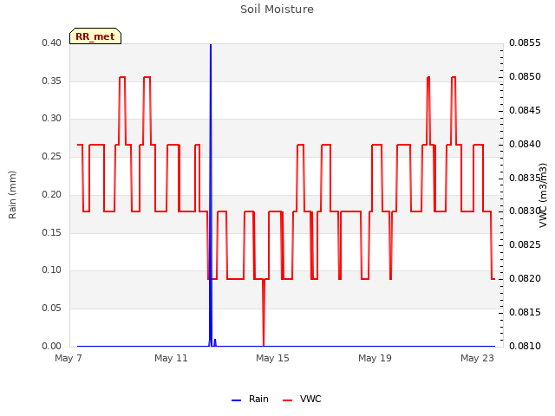Viewport: 555px width, 416px height.
Task: Click the May 15 x-axis label
Action: click(x=272, y=358)
